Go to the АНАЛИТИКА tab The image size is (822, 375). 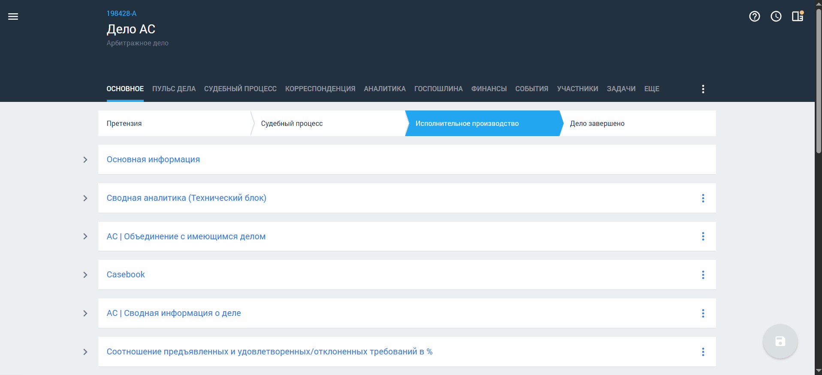385,89
